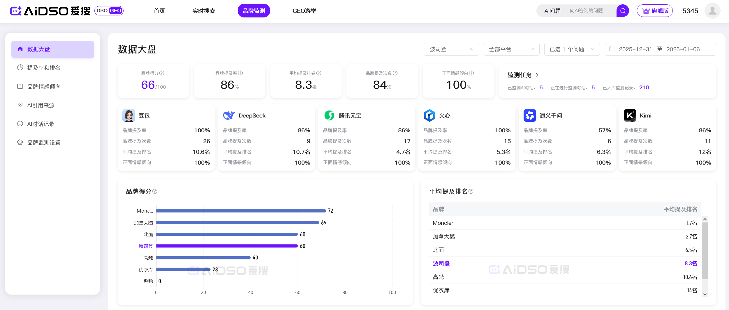
Task: Click the DeepSeek whale logo
Action: point(229,115)
